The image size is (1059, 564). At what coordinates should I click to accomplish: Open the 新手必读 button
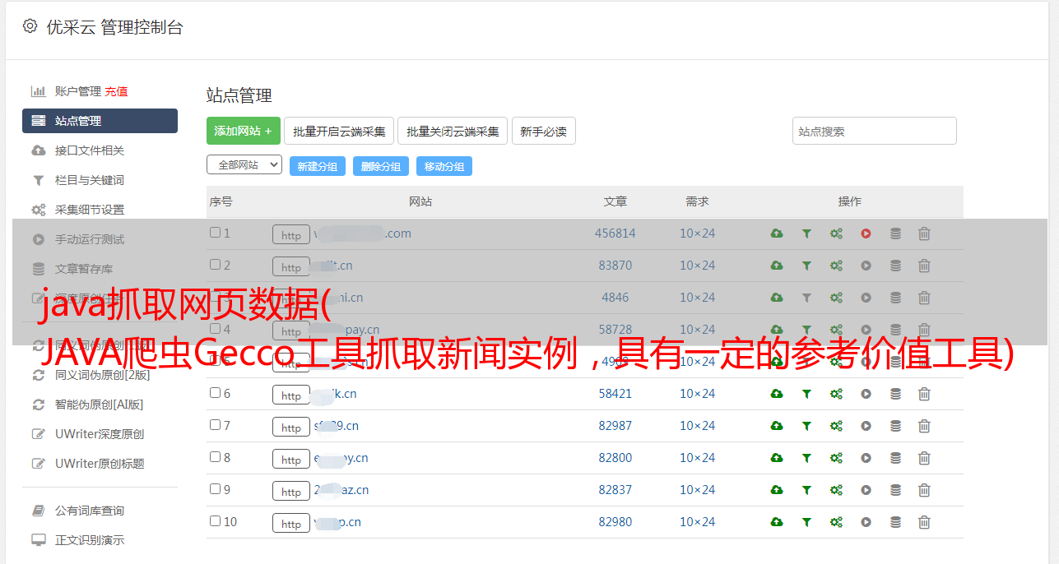tap(544, 131)
